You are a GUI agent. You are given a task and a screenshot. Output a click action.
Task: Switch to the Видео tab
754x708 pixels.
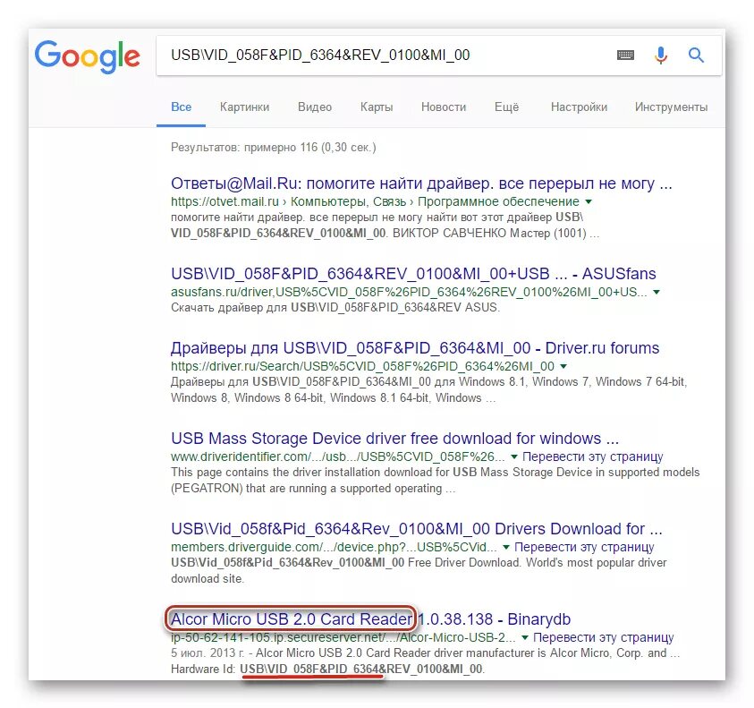(315, 107)
